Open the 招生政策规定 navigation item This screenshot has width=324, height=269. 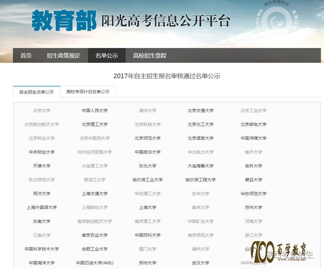click(x=63, y=55)
